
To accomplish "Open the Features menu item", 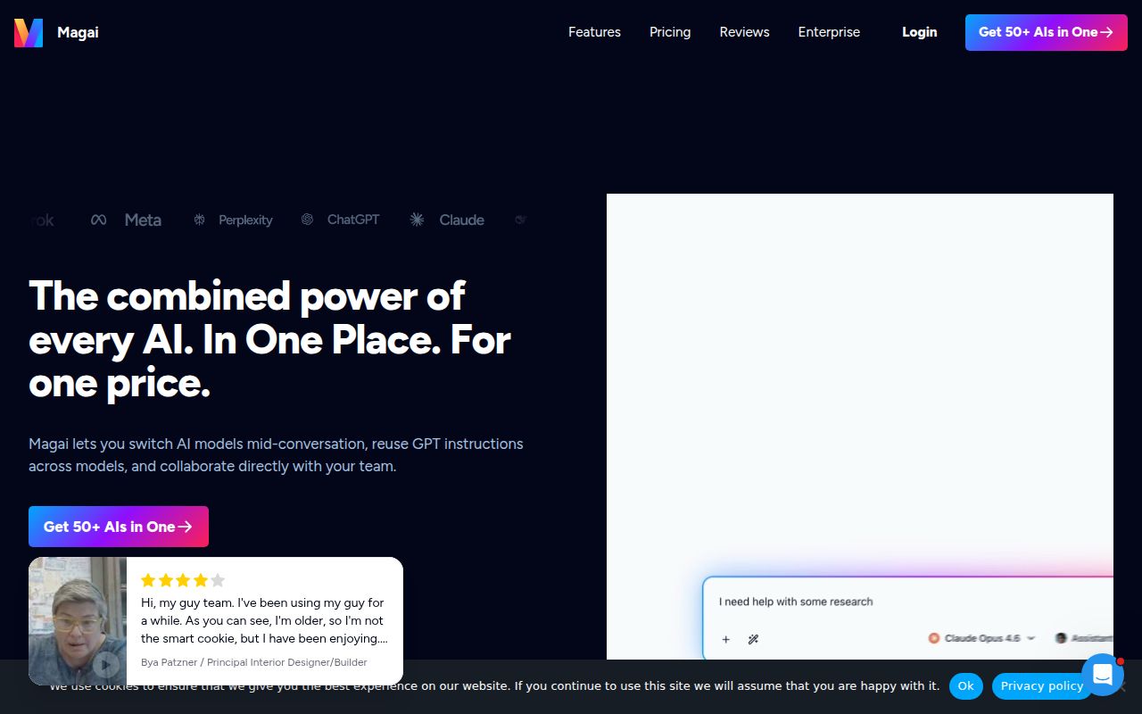I will click(x=594, y=32).
